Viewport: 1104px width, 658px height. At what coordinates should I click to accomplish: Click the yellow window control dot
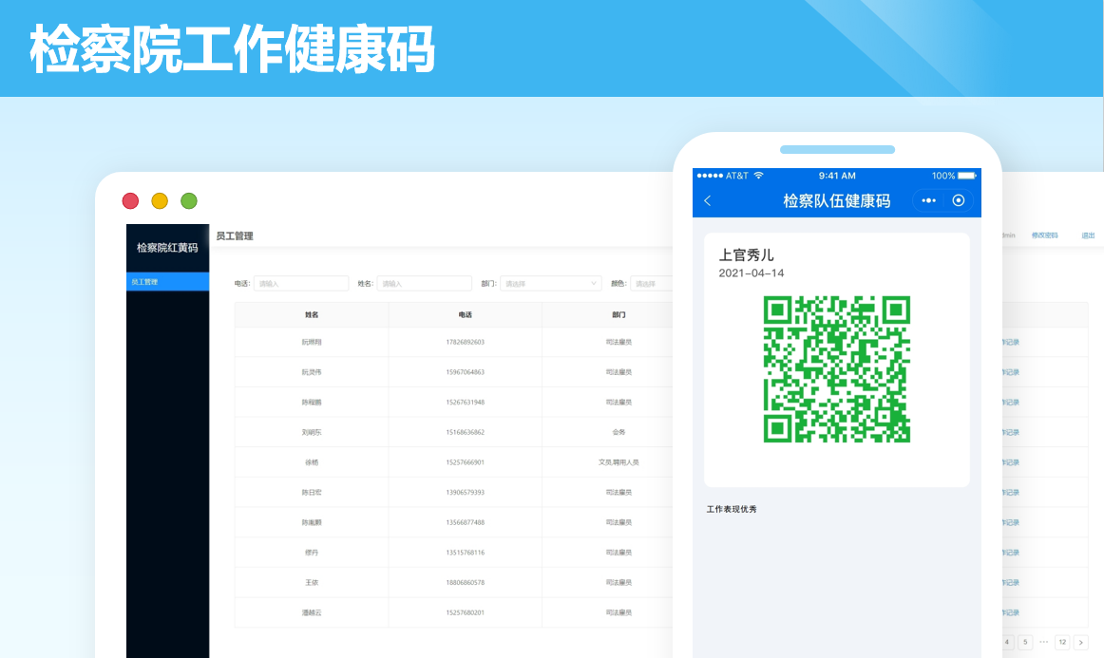point(160,200)
